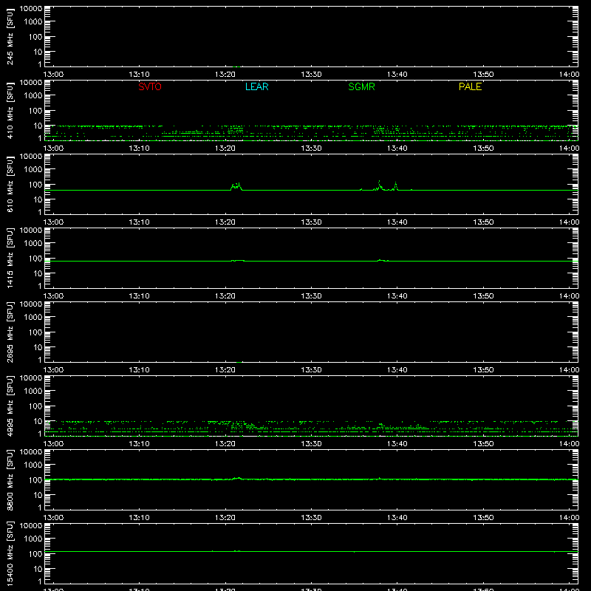Click 13:50 time label under 410 MHz panel
Screen dimensions: 591x591
pos(483,148)
